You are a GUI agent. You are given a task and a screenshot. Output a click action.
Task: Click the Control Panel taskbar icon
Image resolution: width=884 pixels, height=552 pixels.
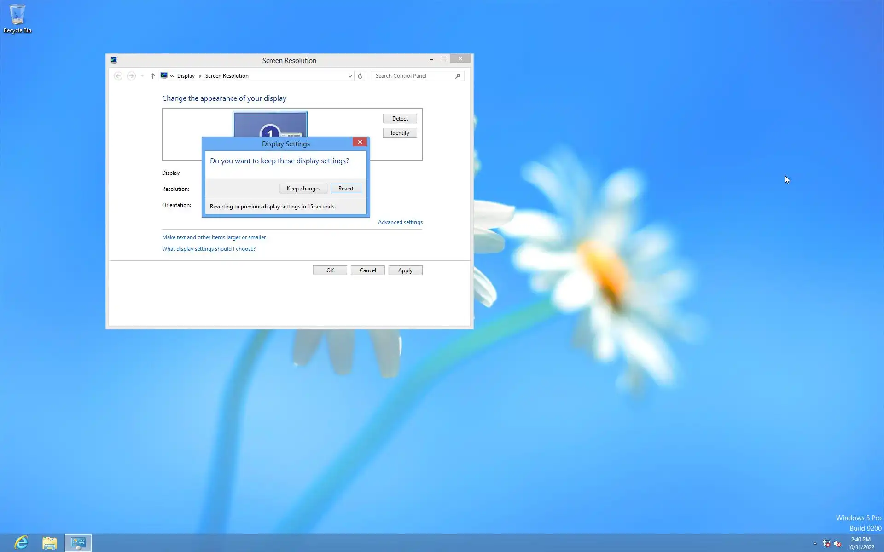pos(78,543)
